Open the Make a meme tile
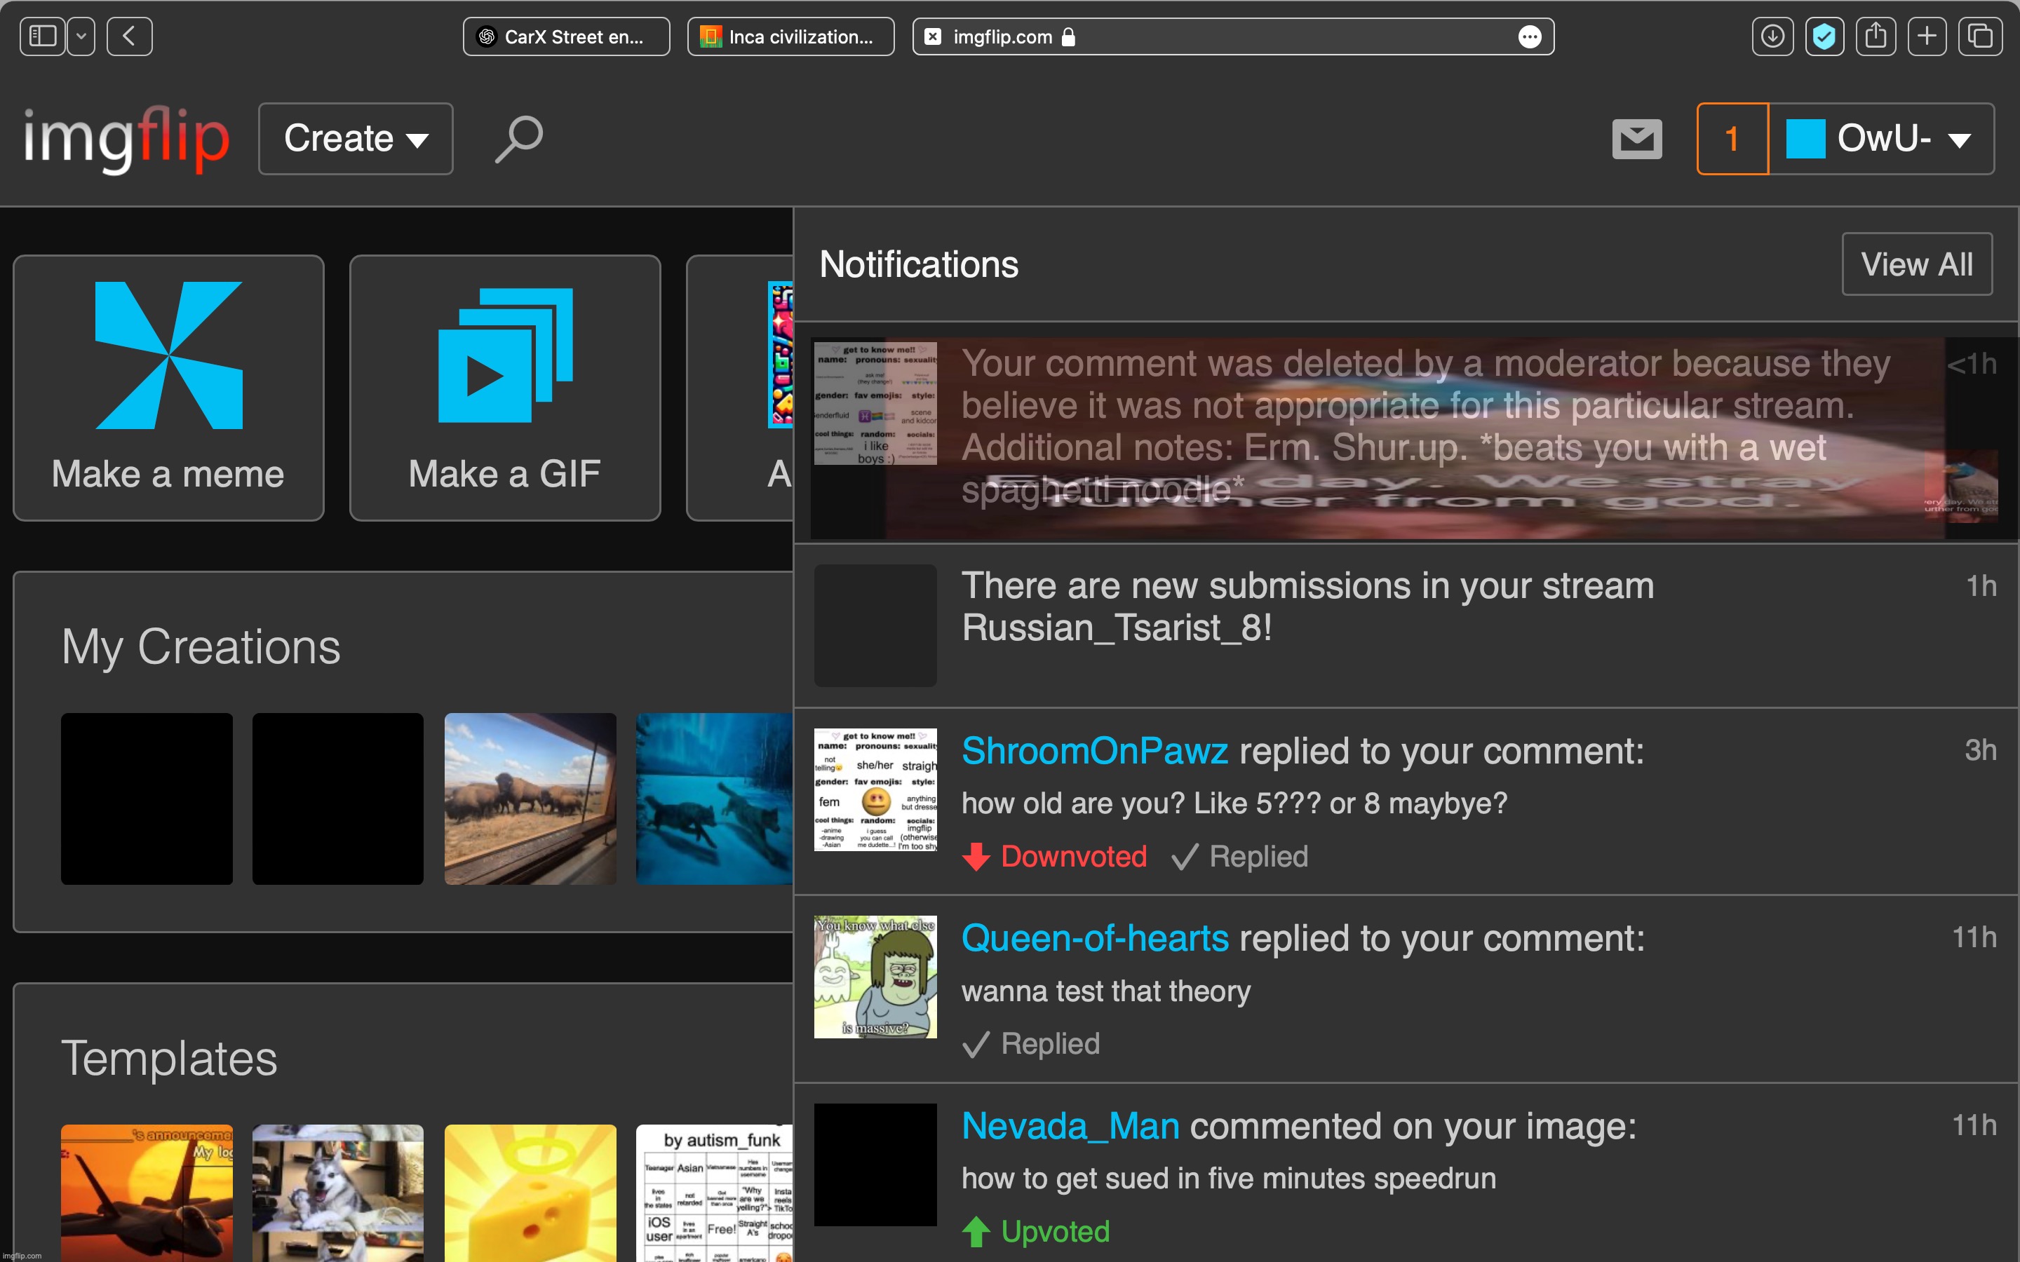Viewport: 2020px width, 1262px height. point(168,388)
